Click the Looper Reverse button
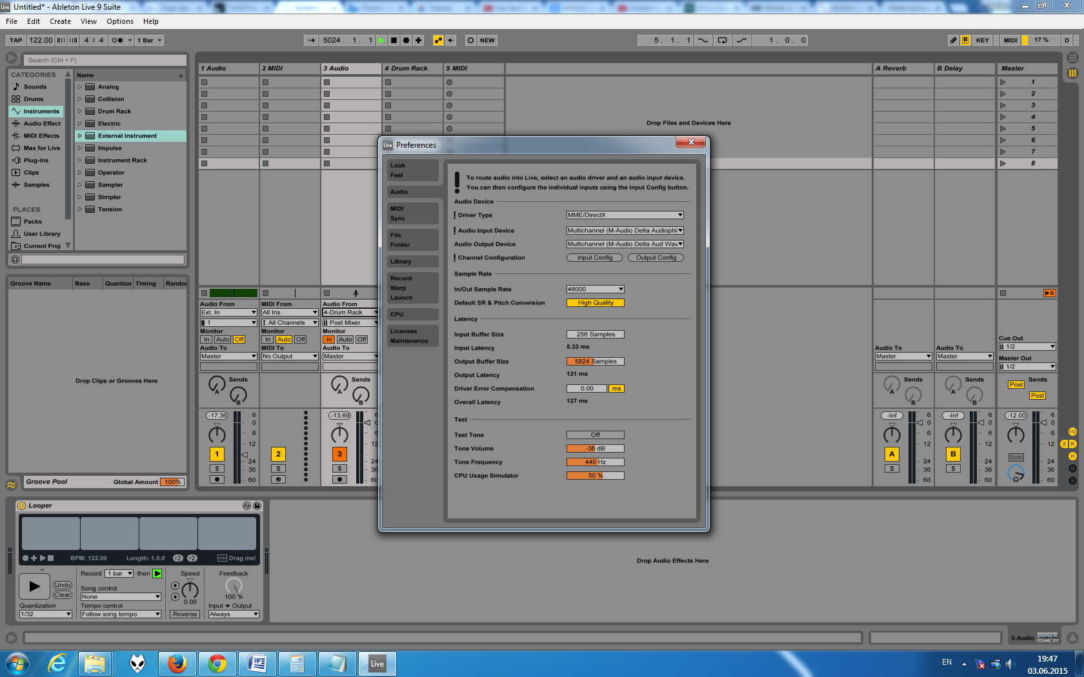 185,614
